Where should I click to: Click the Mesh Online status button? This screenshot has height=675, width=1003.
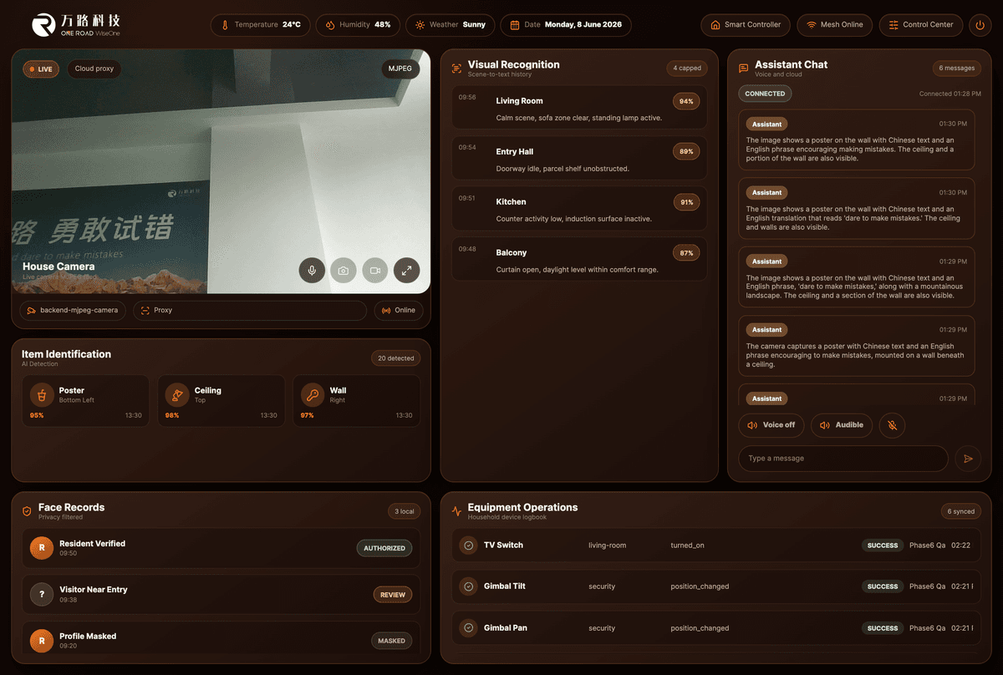tap(834, 25)
